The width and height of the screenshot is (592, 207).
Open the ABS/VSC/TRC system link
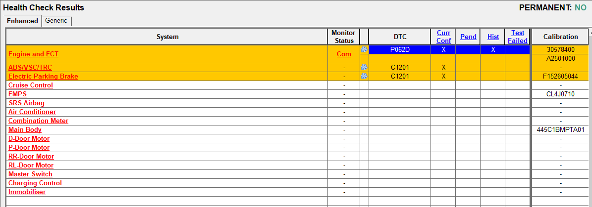[30, 67]
